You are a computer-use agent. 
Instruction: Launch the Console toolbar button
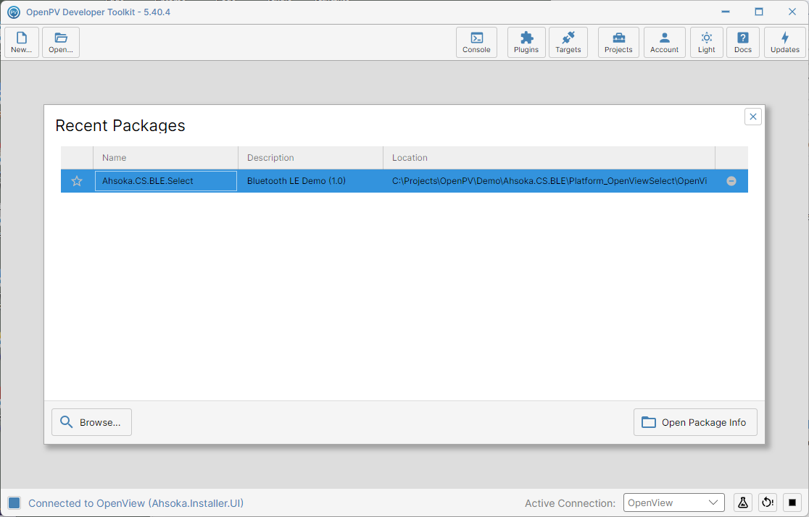(x=476, y=42)
